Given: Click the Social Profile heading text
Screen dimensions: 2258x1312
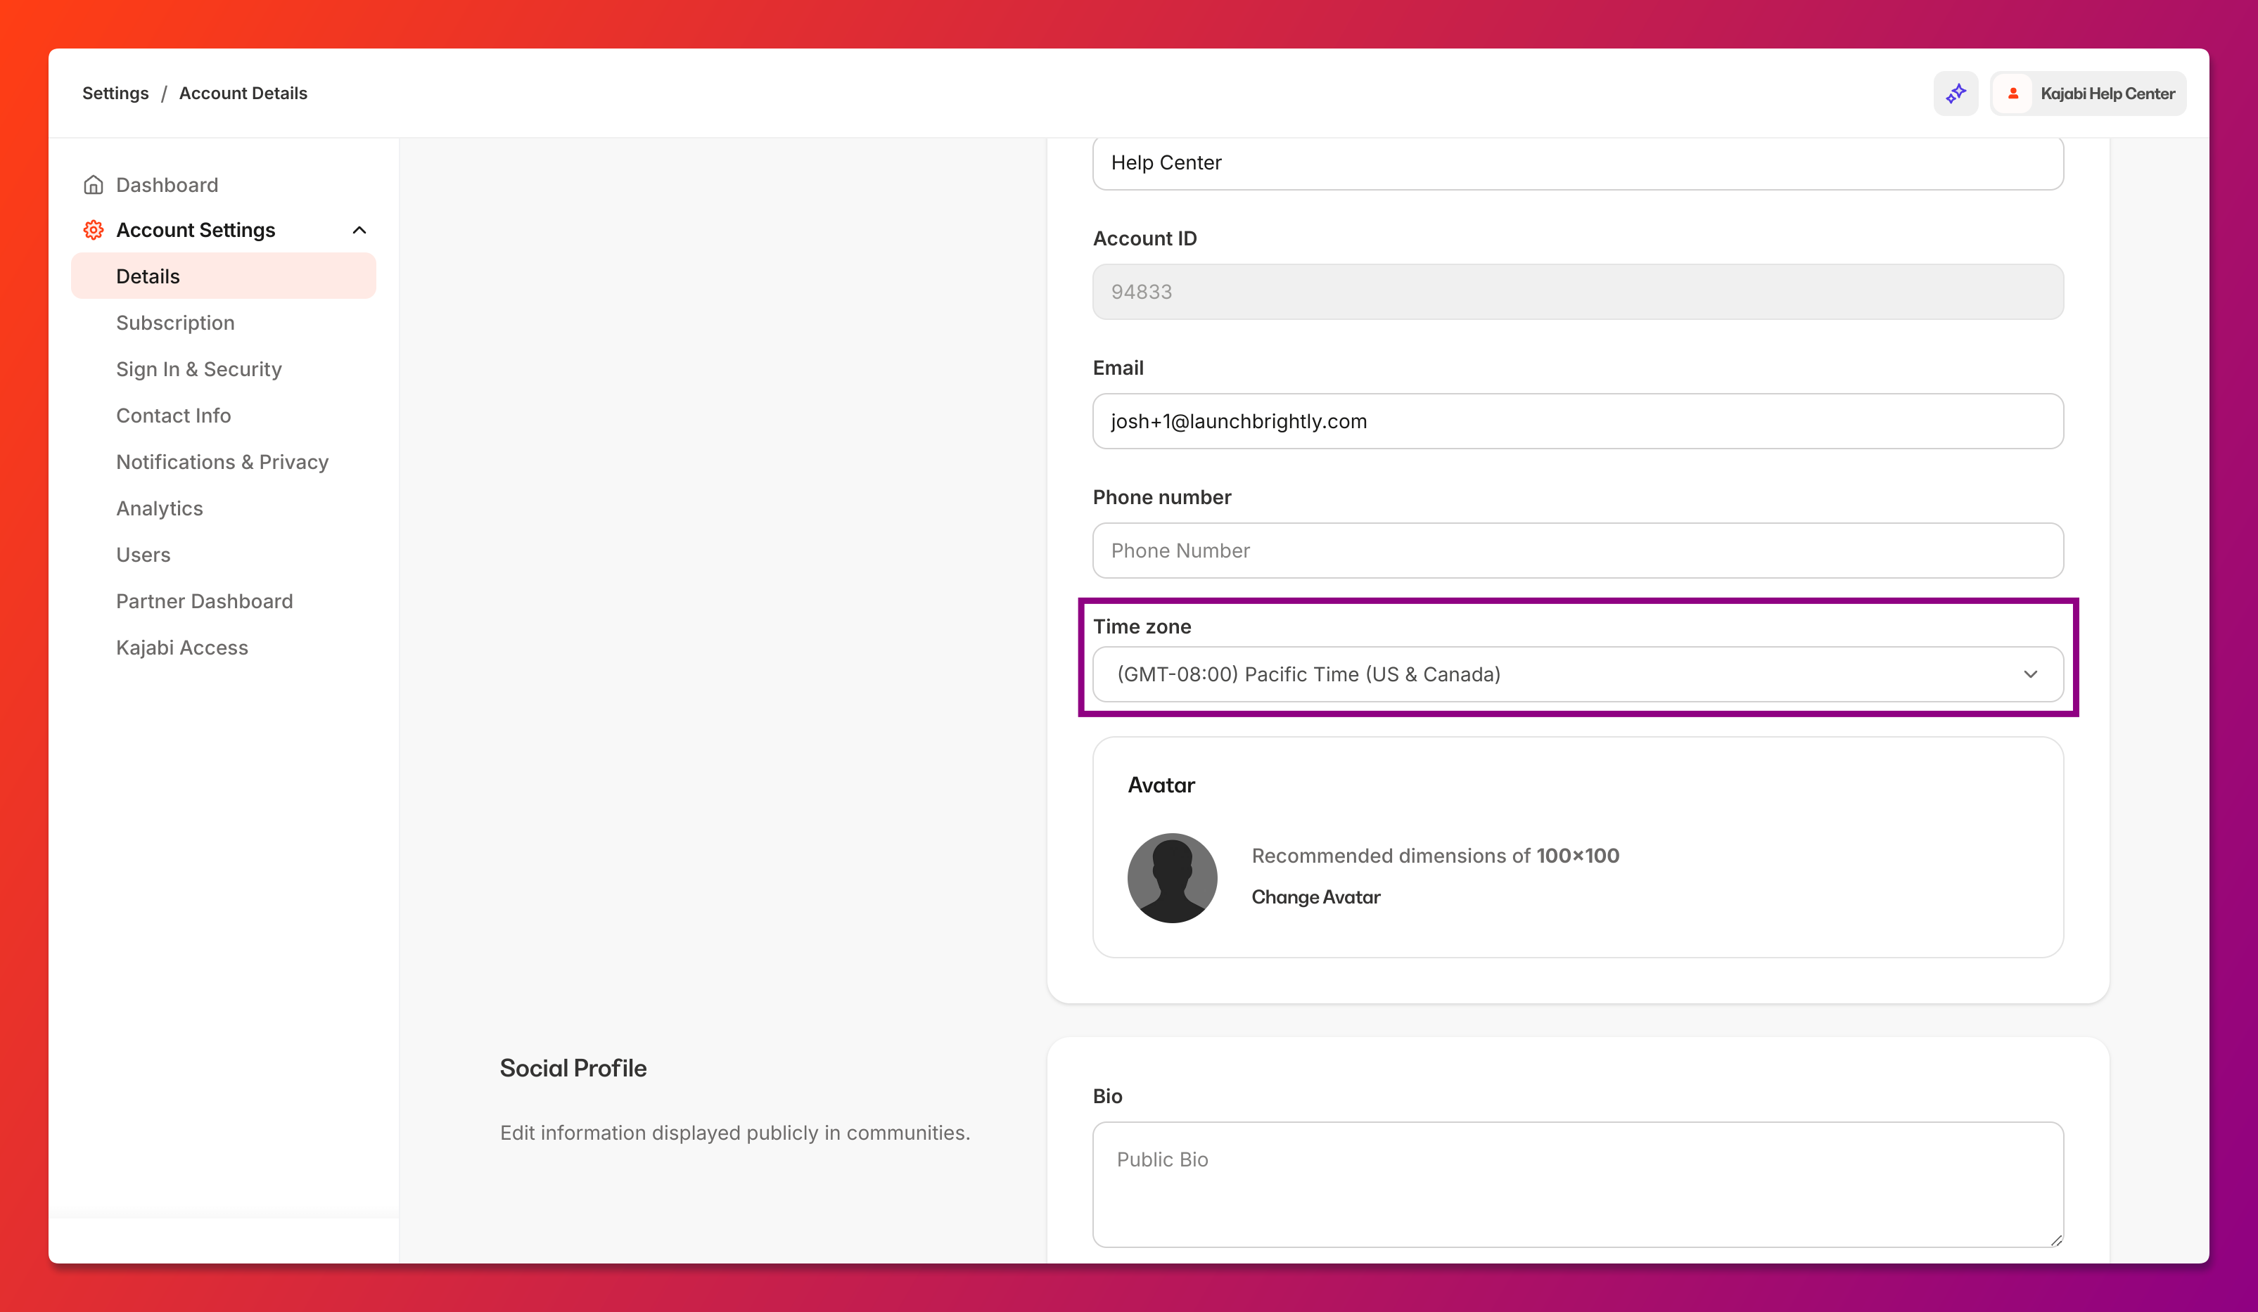Looking at the screenshot, I should coord(573,1069).
